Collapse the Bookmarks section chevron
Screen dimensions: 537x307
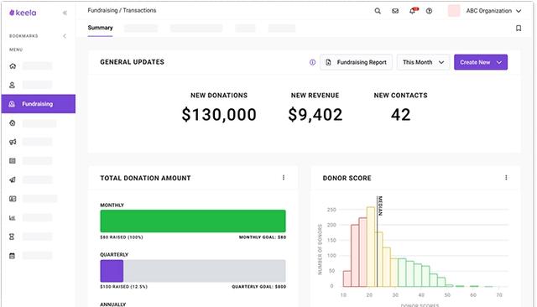65,36
